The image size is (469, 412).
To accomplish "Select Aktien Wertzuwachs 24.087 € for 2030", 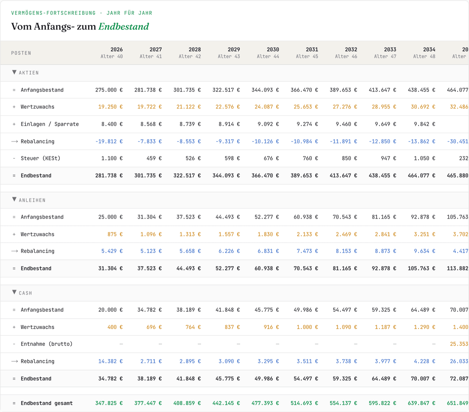I will click(267, 107).
